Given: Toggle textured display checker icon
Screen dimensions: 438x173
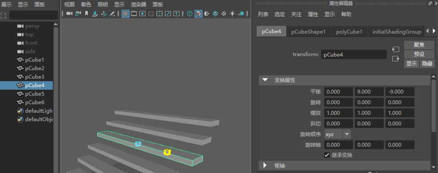Looking at the screenshot, I should [x=224, y=14].
